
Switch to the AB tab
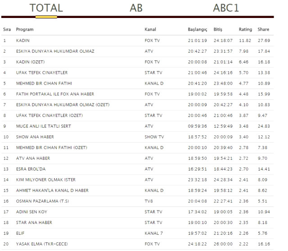136,8
